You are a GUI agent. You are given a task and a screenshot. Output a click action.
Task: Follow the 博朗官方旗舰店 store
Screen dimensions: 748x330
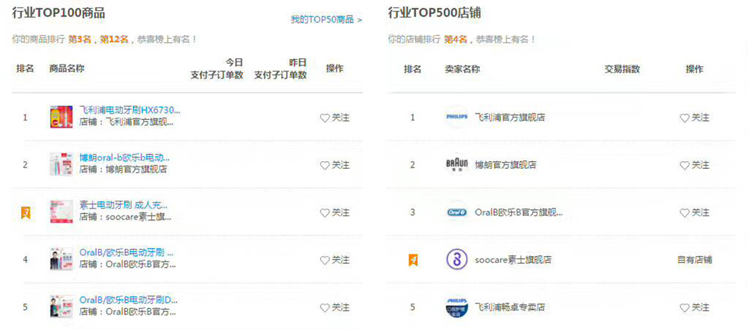[694, 165]
